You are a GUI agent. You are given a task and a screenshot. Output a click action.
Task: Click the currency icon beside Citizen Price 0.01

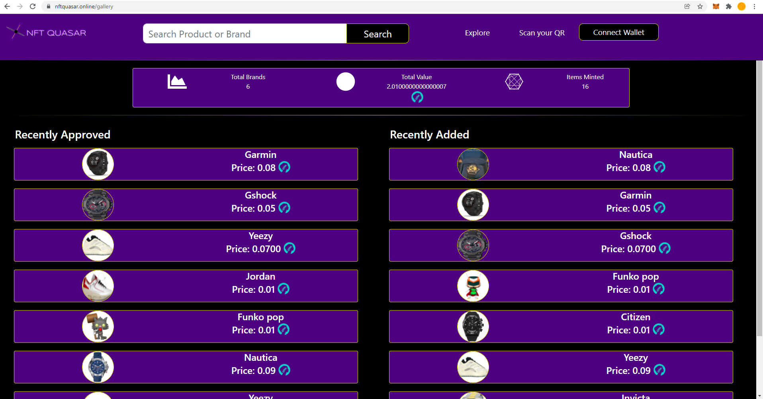[x=659, y=329]
